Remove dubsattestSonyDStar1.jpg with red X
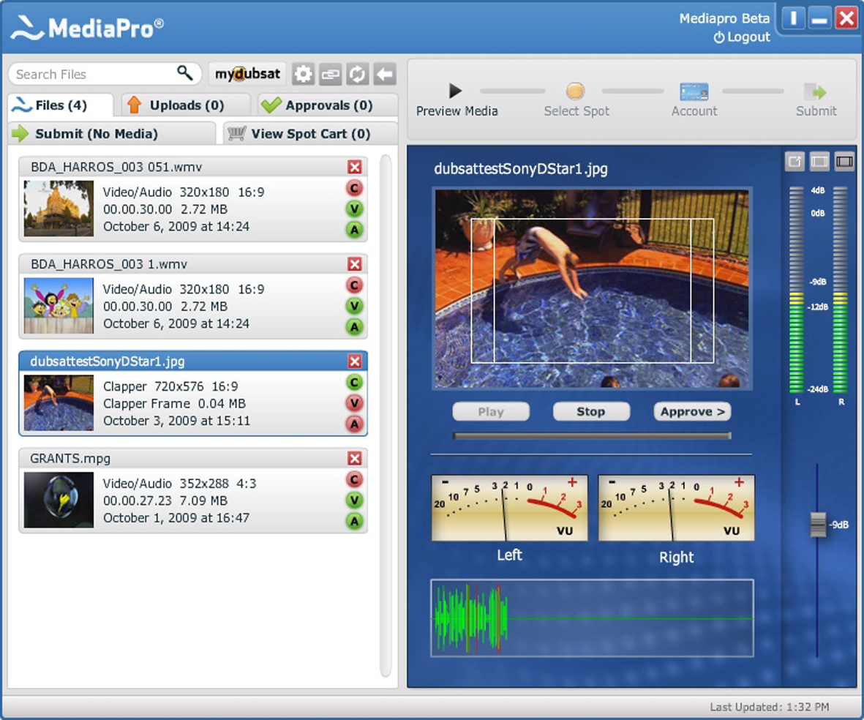Viewport: 864px width, 720px height. tap(355, 361)
